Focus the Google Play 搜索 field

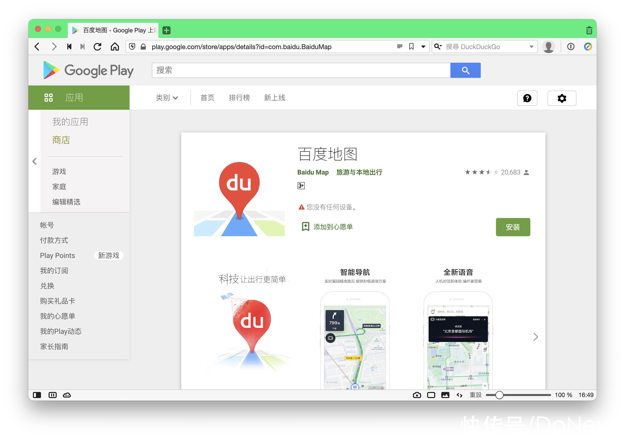(x=301, y=70)
